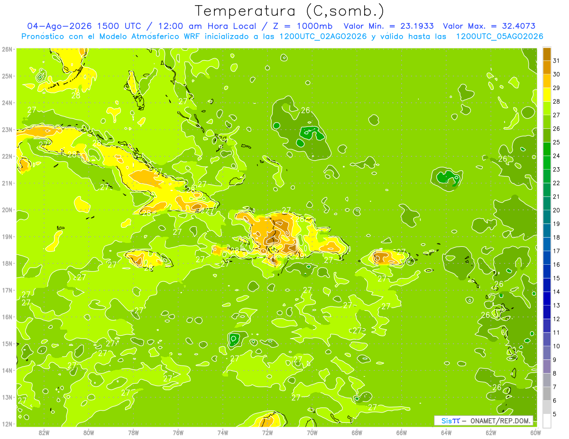The height and width of the screenshot is (439, 569).
Task: Click the '72W' longitude axis label
Action: click(267, 433)
